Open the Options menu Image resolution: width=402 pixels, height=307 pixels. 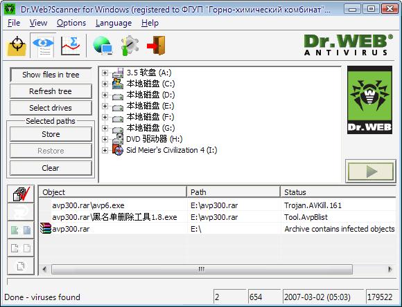[71, 23]
